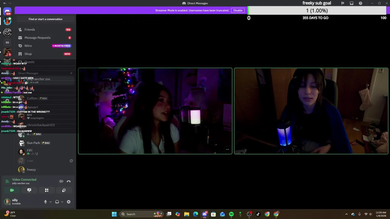
Task: Open the SS server
Action: [x=7, y=42]
